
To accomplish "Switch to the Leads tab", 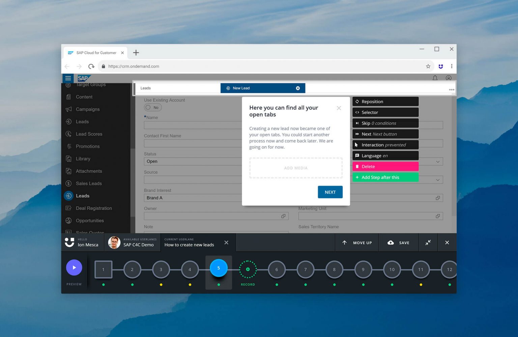I will [146, 88].
